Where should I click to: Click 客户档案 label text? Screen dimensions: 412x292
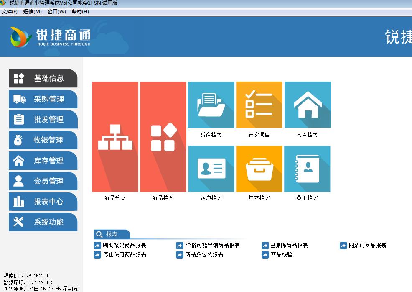tap(211, 198)
